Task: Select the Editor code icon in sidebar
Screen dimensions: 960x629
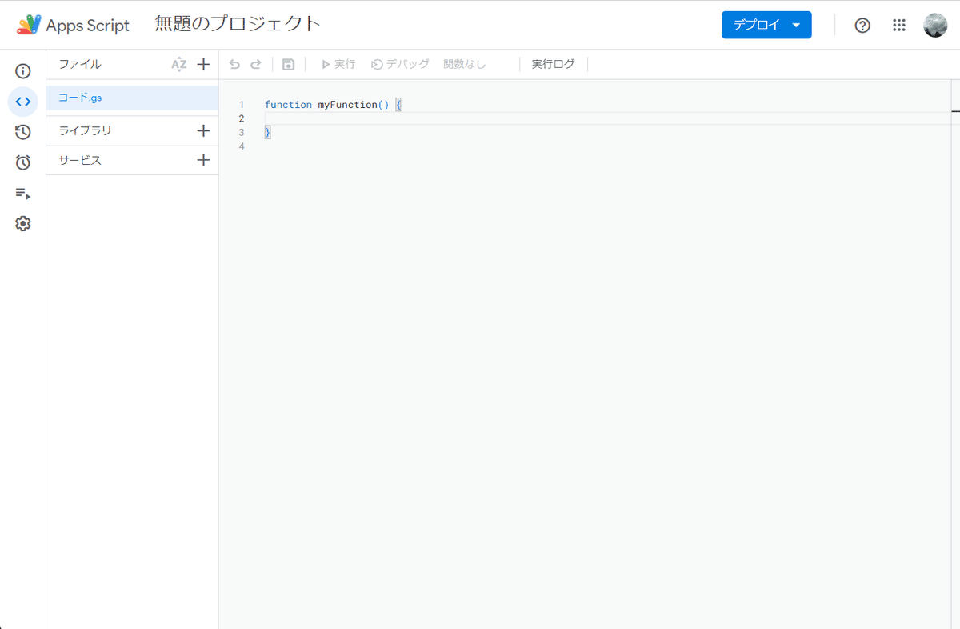Action: point(23,102)
